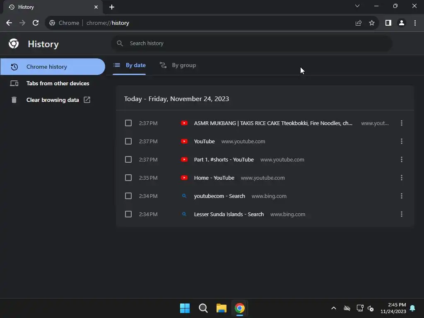
Task: Open the taskbar clock showing 2:45 PM
Action: [x=393, y=308]
